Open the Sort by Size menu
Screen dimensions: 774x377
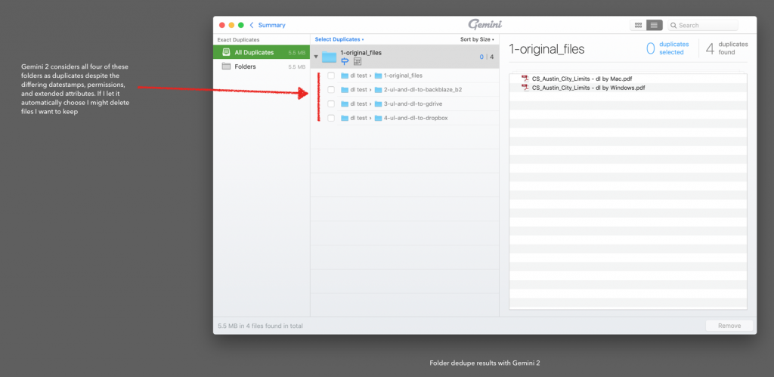pyautogui.click(x=477, y=39)
